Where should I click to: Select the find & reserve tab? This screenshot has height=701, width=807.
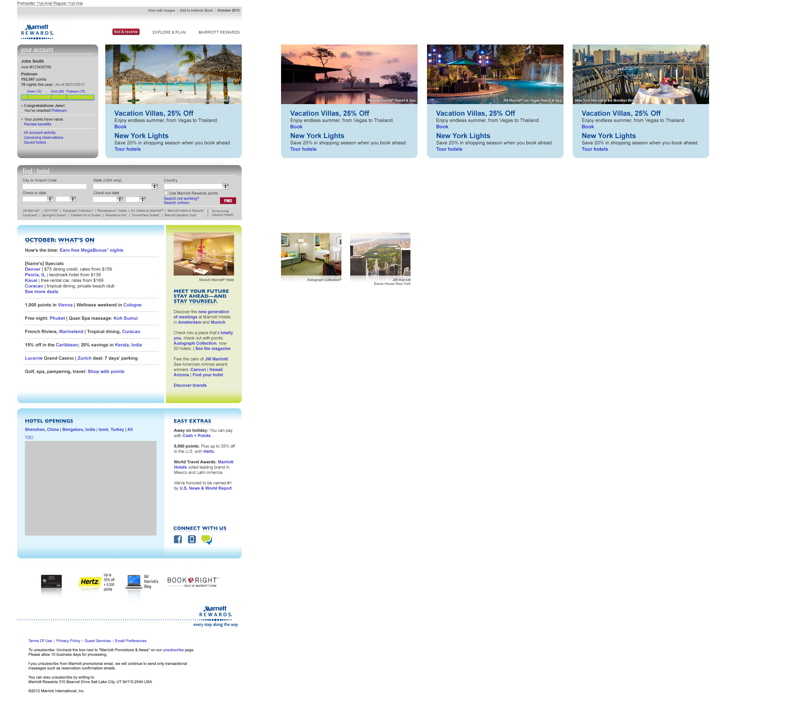126,32
